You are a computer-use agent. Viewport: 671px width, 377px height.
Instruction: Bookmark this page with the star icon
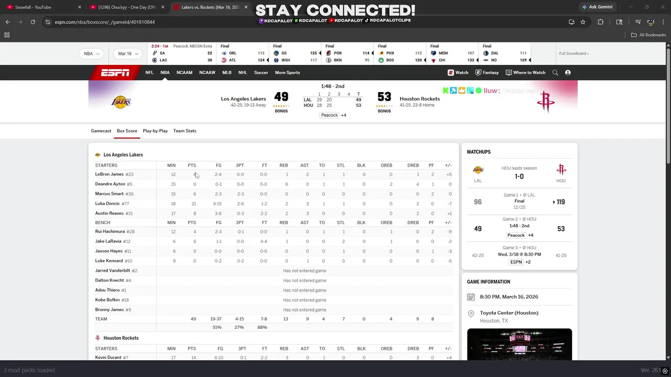click(583, 22)
